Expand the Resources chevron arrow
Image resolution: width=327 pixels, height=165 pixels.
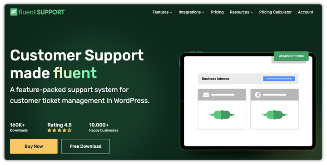[x=252, y=13]
